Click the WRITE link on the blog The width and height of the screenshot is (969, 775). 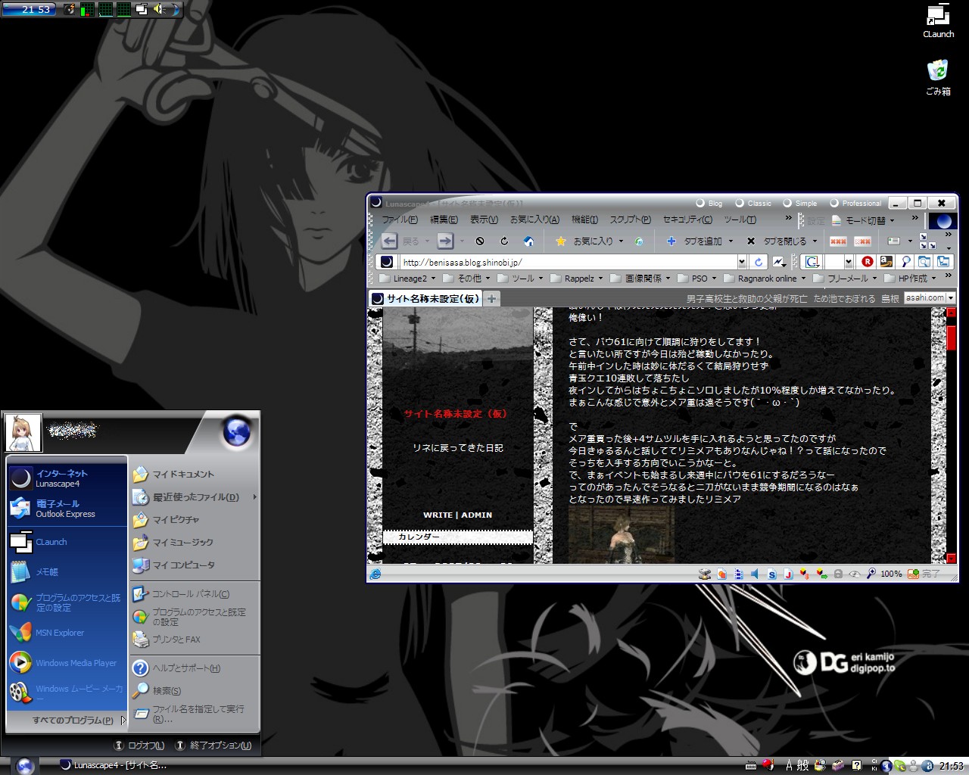(x=438, y=515)
